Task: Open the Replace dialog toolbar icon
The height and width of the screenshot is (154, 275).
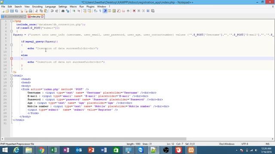Action: [67, 11]
